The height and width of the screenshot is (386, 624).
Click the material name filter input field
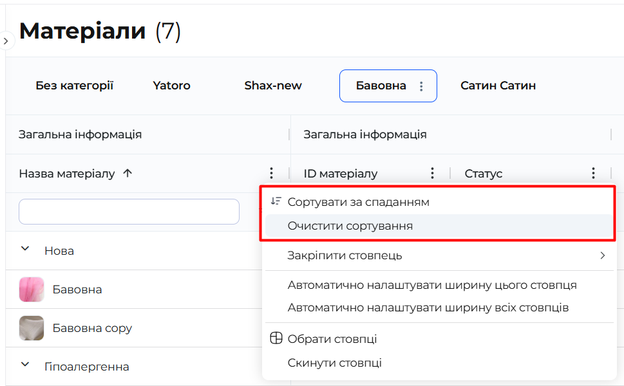point(129,212)
